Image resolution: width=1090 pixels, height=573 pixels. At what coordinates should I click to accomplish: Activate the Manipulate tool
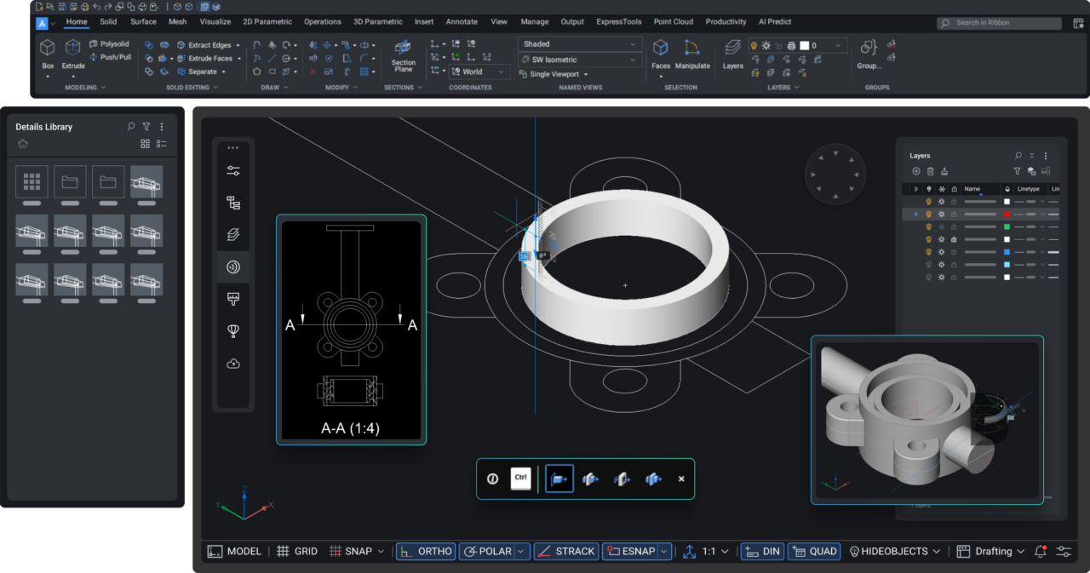692,54
